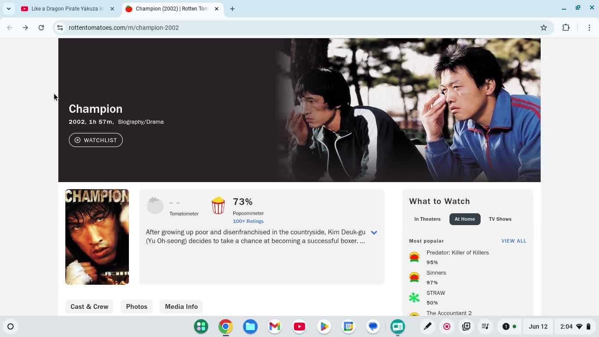Select the In Theaters tab

428,219
